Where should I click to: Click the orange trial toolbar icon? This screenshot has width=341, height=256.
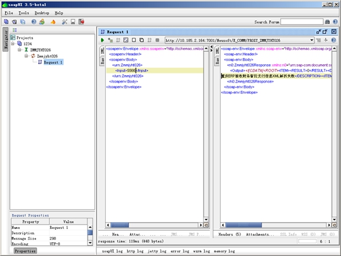coord(53,22)
